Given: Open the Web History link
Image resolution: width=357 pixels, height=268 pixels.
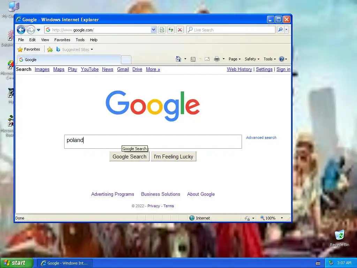Looking at the screenshot, I should 239,69.
